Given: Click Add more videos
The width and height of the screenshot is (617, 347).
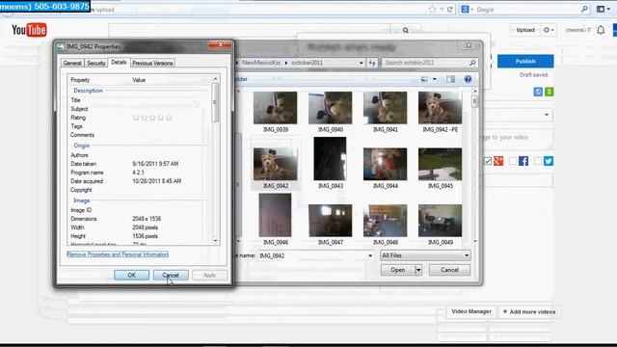Looking at the screenshot, I should click(529, 311).
